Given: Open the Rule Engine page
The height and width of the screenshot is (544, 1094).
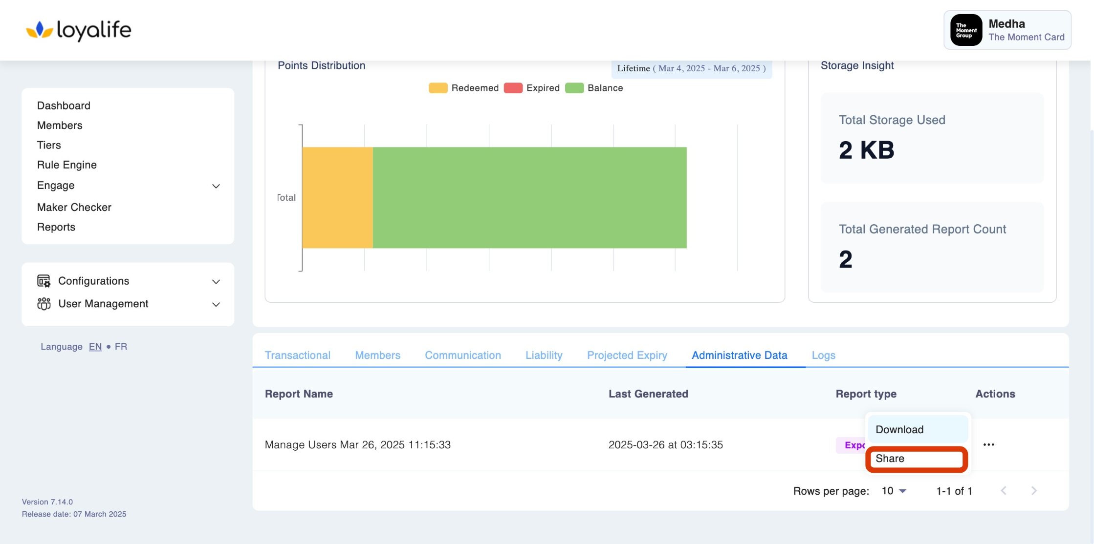Looking at the screenshot, I should [x=67, y=165].
